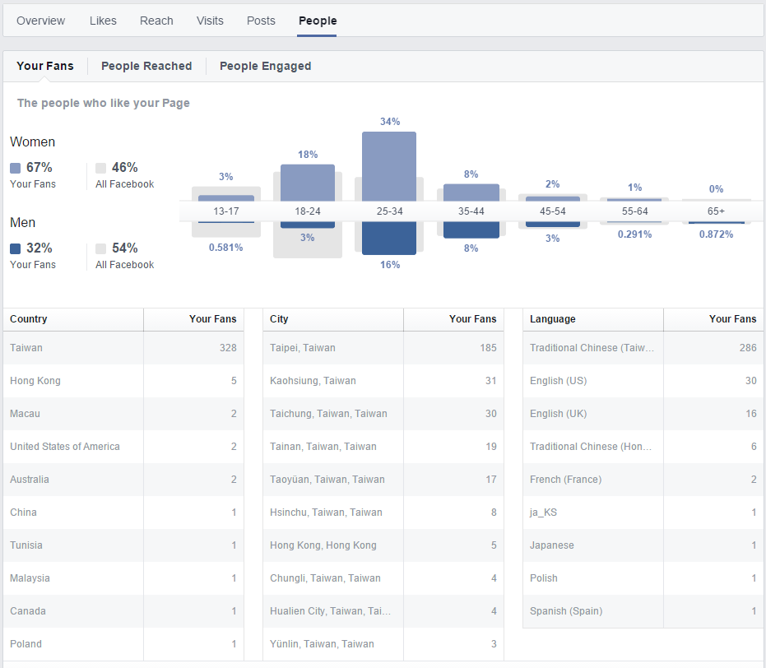The height and width of the screenshot is (668, 766).
Task: Select the 35-44 age group label
Action: (x=471, y=211)
